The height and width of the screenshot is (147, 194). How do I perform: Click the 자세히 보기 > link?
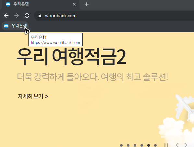33,96
